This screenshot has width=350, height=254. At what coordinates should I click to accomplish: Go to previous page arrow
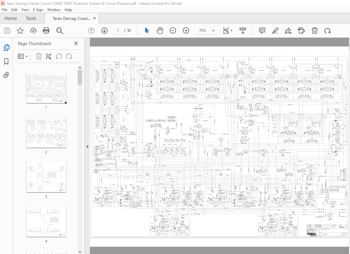coord(91,31)
